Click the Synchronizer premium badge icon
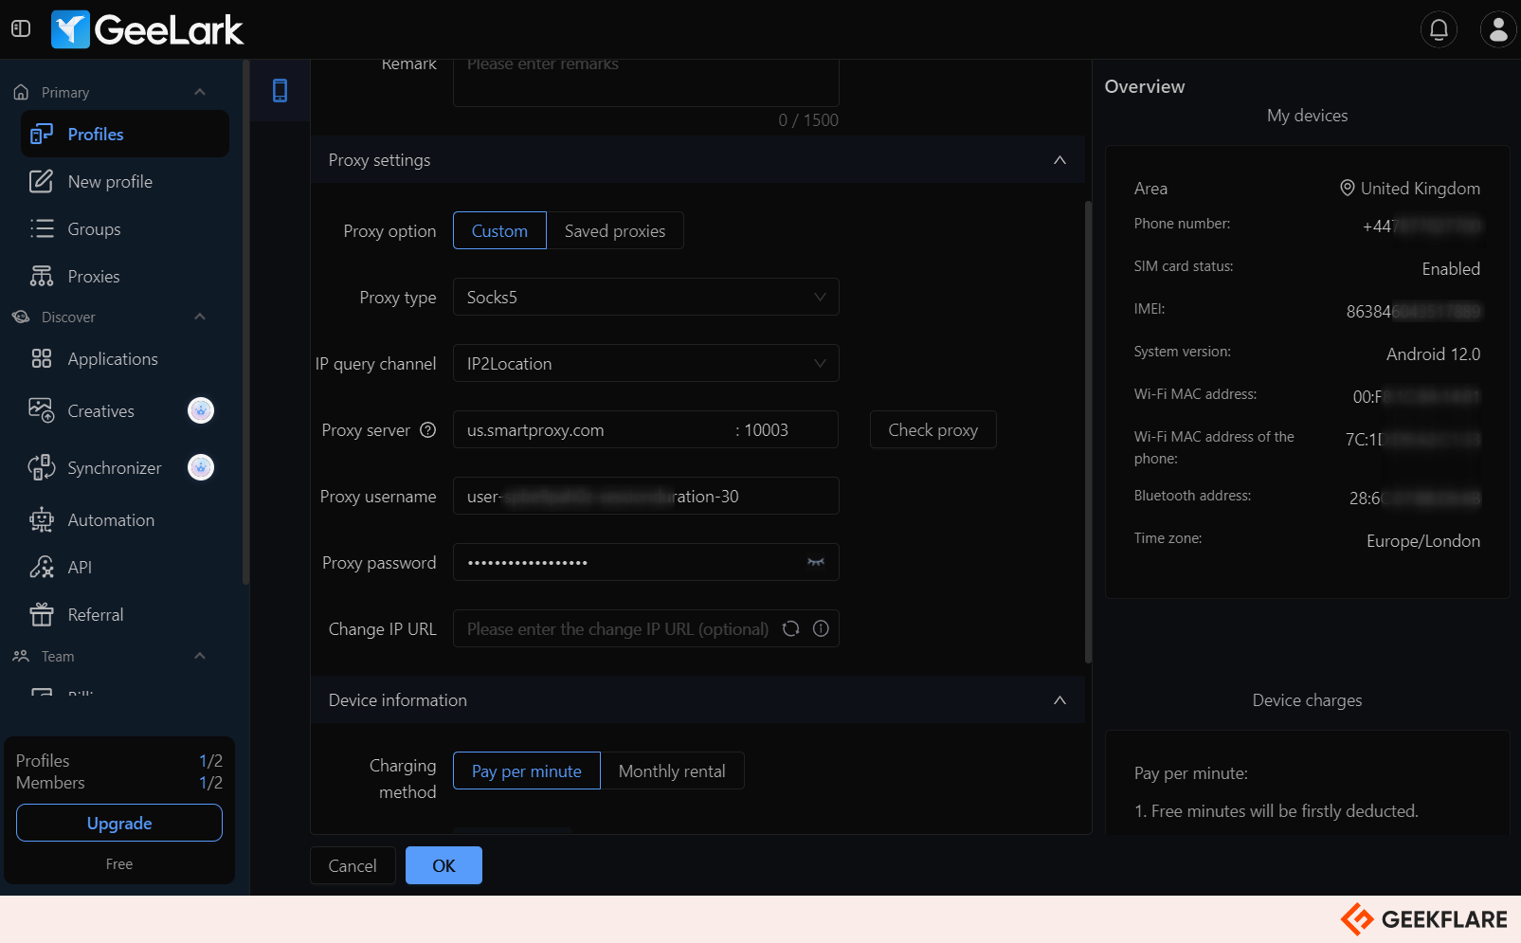This screenshot has width=1521, height=943. (201, 467)
